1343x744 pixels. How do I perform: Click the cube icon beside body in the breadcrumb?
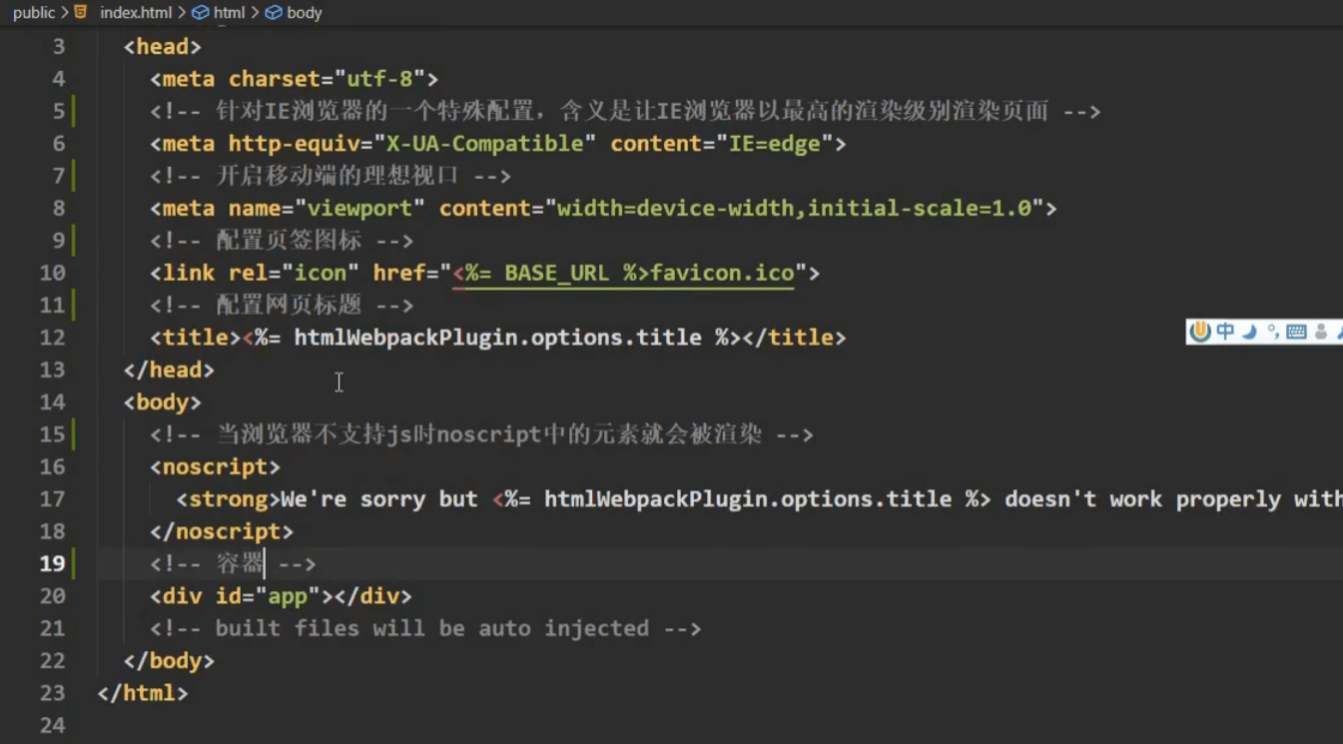[x=274, y=13]
